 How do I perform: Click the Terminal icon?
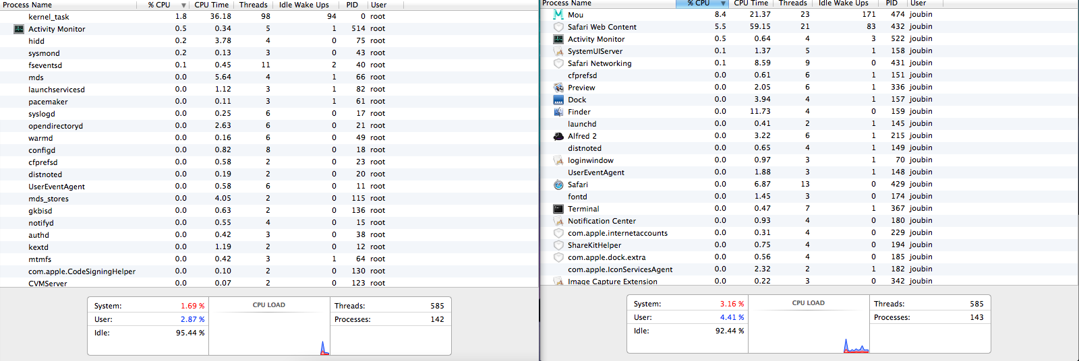click(558, 209)
